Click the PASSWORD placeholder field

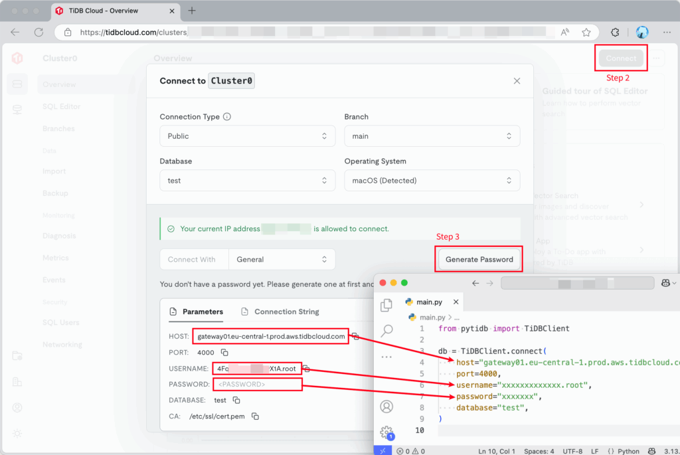tap(257, 385)
